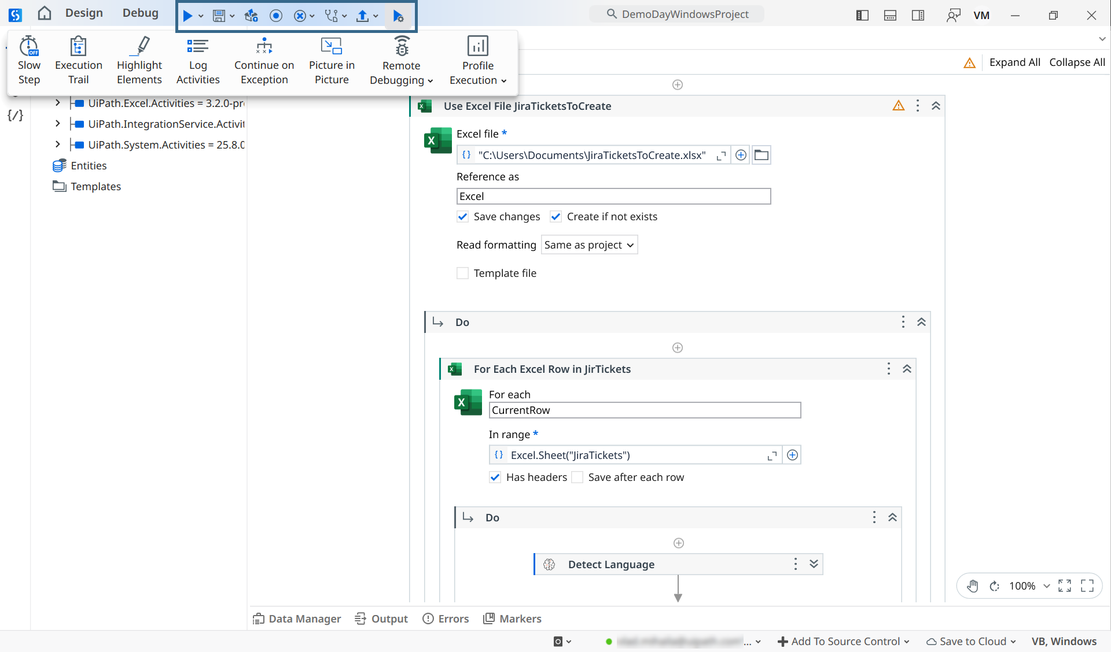Open the Read formatting dropdown
This screenshot has width=1111, height=652.
[x=588, y=244]
